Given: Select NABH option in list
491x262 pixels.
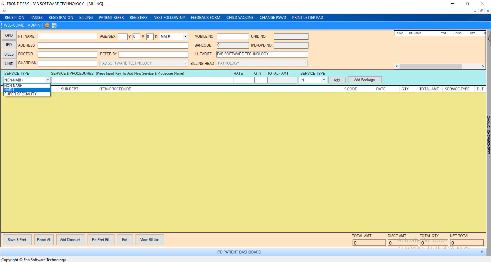Looking at the screenshot, I should pos(27,90).
